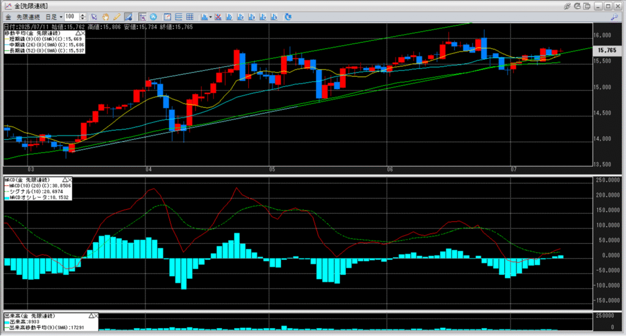Click the 長期線(52) SMA legend entry
This screenshot has height=336, width=626.
pos(44,51)
